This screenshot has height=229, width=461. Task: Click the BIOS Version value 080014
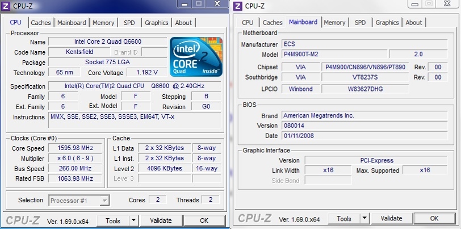click(x=364, y=126)
